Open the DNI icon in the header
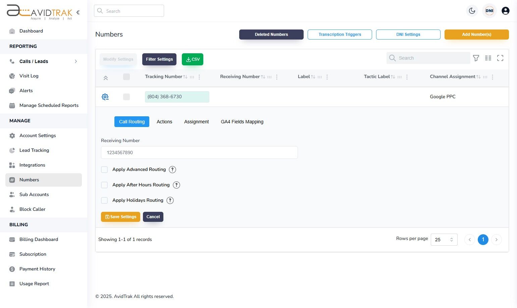Screen dimensions: 517x308 489,11
